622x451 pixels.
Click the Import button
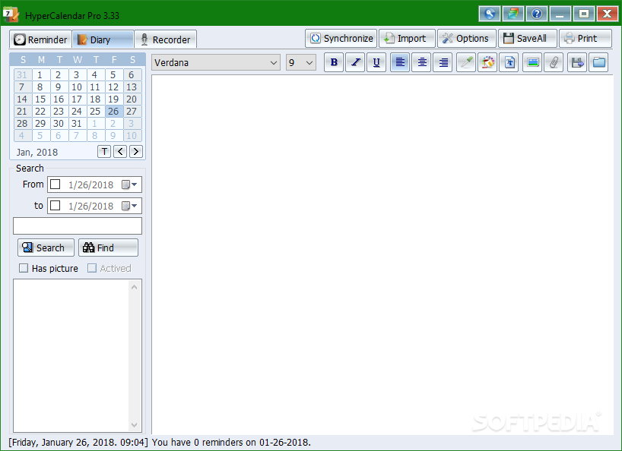(407, 39)
